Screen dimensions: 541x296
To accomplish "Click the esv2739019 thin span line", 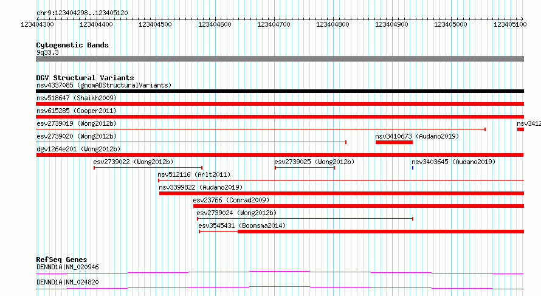I will pos(261,129).
